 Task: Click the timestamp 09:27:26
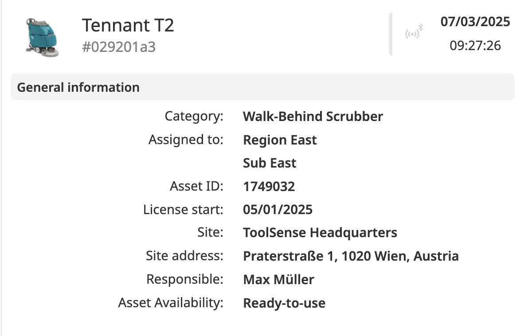pos(475,45)
